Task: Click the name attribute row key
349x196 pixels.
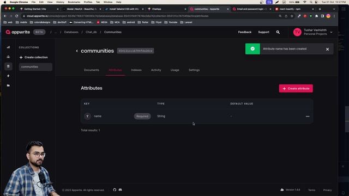Action: (x=98, y=116)
